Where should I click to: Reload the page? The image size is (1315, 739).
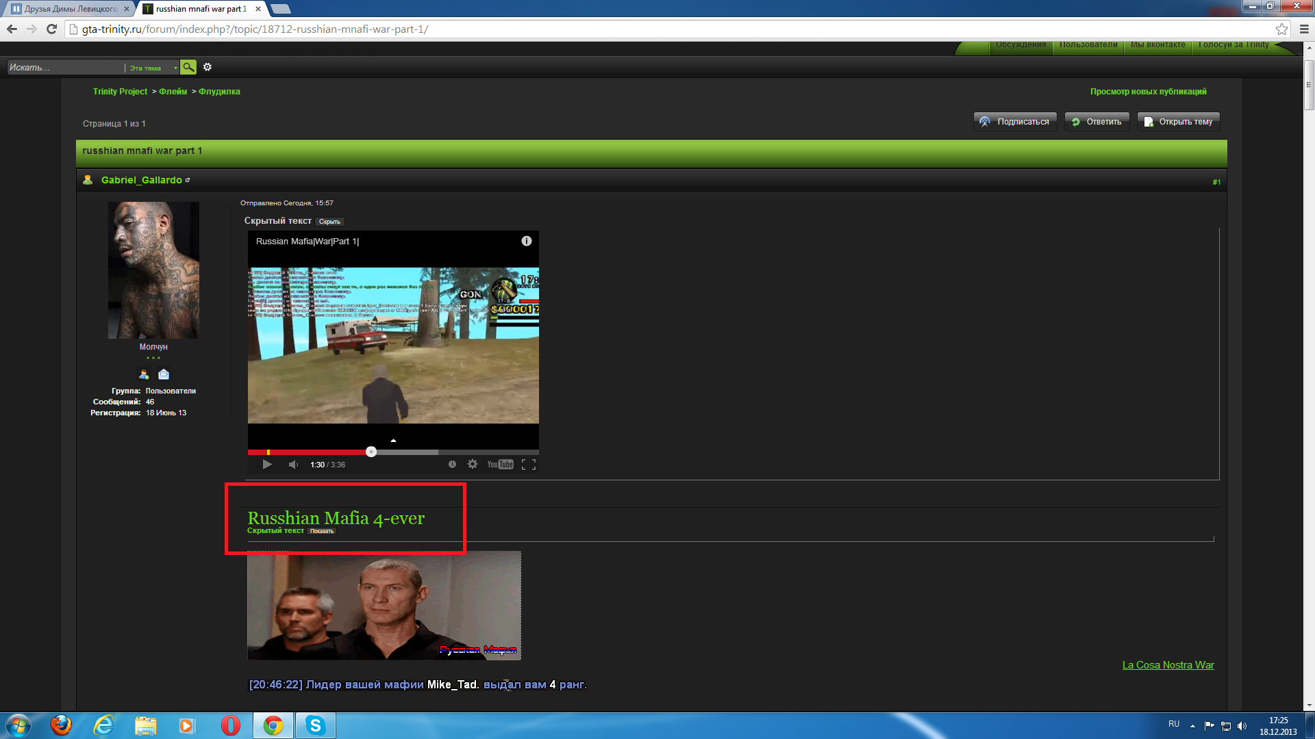(51, 29)
